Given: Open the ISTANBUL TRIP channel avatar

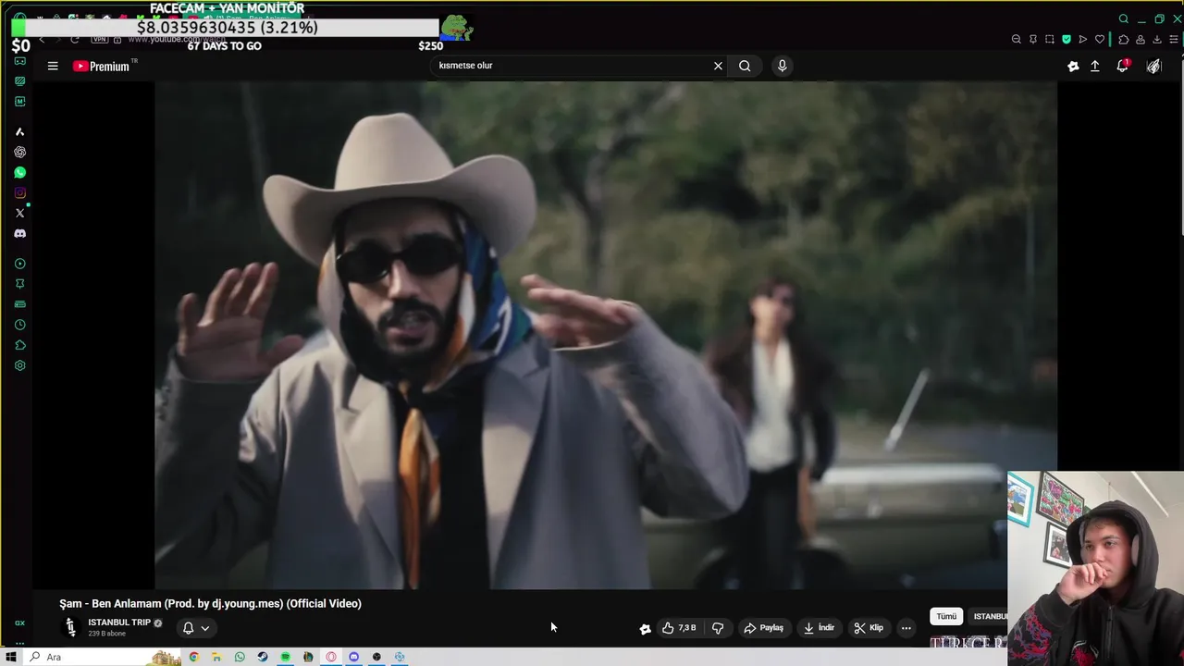Looking at the screenshot, I should click(70, 628).
